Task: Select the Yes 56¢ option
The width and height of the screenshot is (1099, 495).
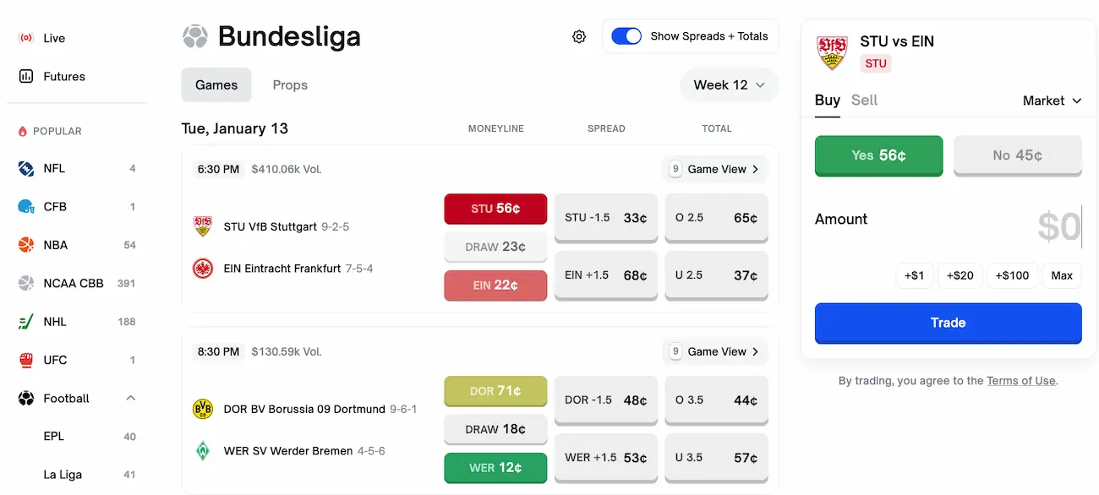Action: [x=878, y=155]
